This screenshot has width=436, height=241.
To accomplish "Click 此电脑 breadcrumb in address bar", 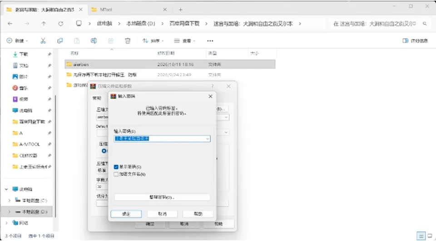I will pyautogui.click(x=104, y=24).
